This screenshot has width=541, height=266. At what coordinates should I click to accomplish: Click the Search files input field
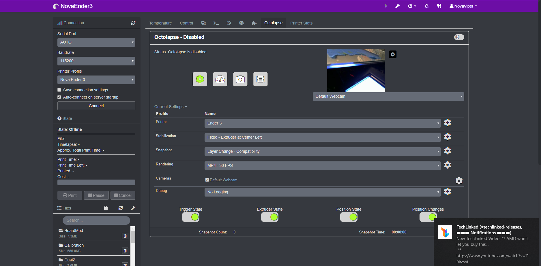[x=96, y=220]
